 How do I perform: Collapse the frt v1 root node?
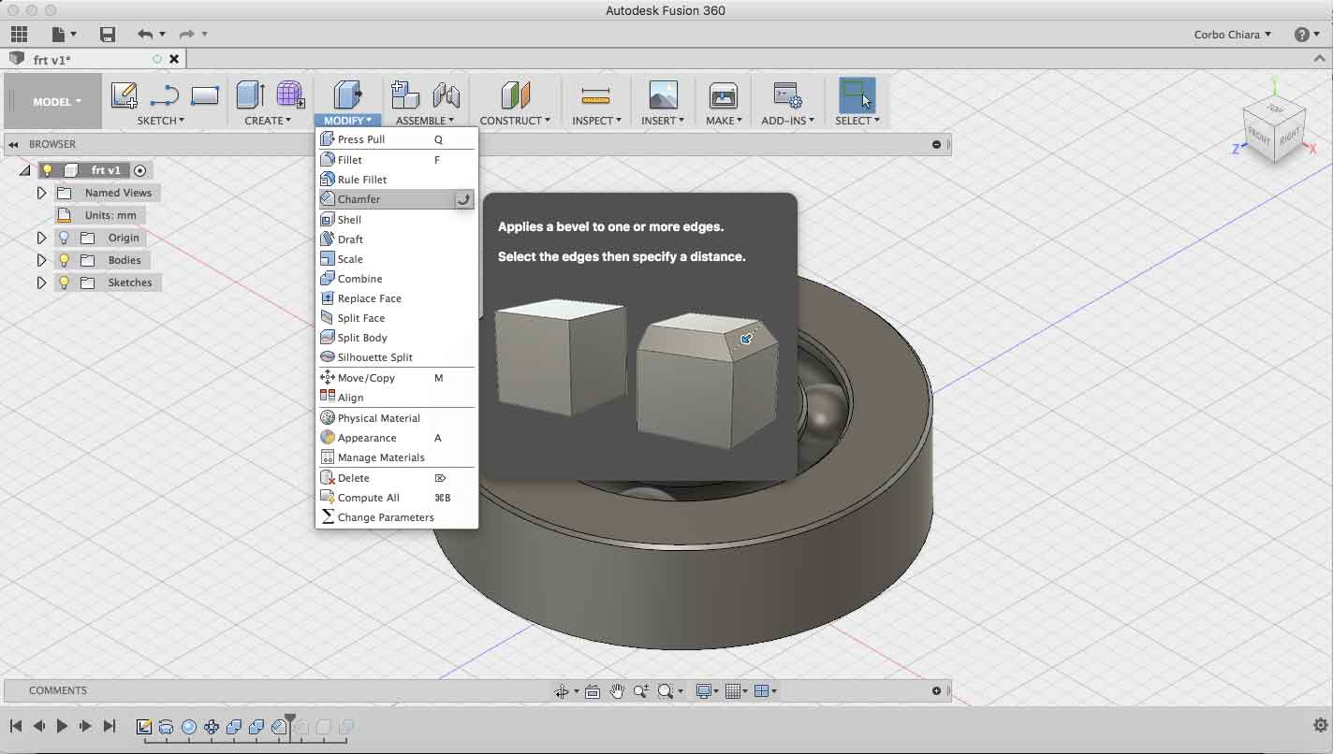click(x=24, y=171)
